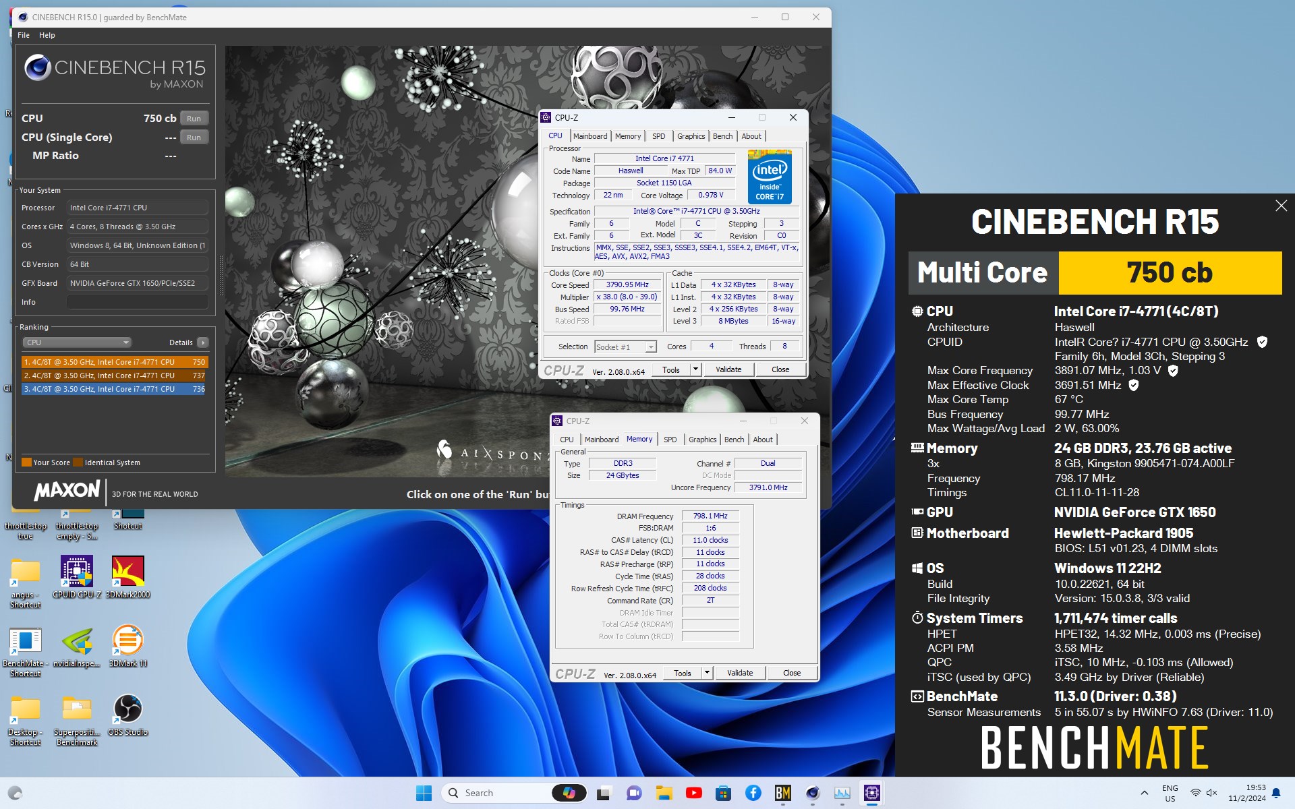Click Validate in lower CPU-Z window
Viewport: 1295px width, 809px height.
[740, 673]
